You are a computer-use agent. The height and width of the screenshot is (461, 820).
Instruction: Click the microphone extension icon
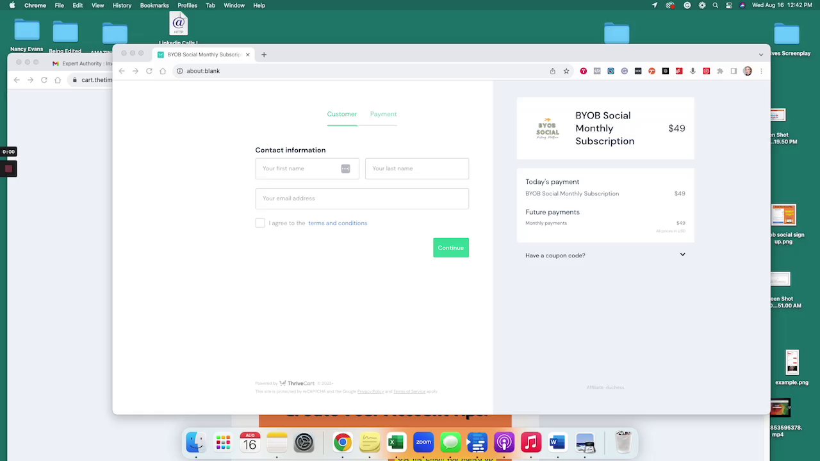[693, 71]
